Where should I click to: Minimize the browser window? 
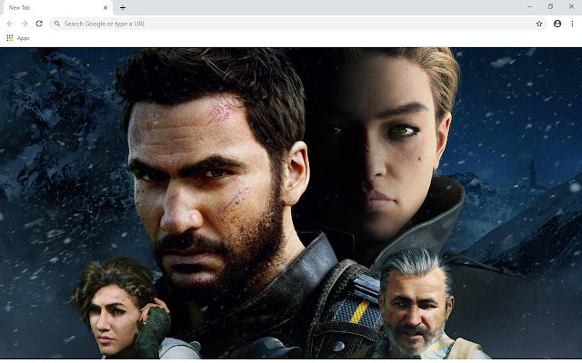coord(529,6)
